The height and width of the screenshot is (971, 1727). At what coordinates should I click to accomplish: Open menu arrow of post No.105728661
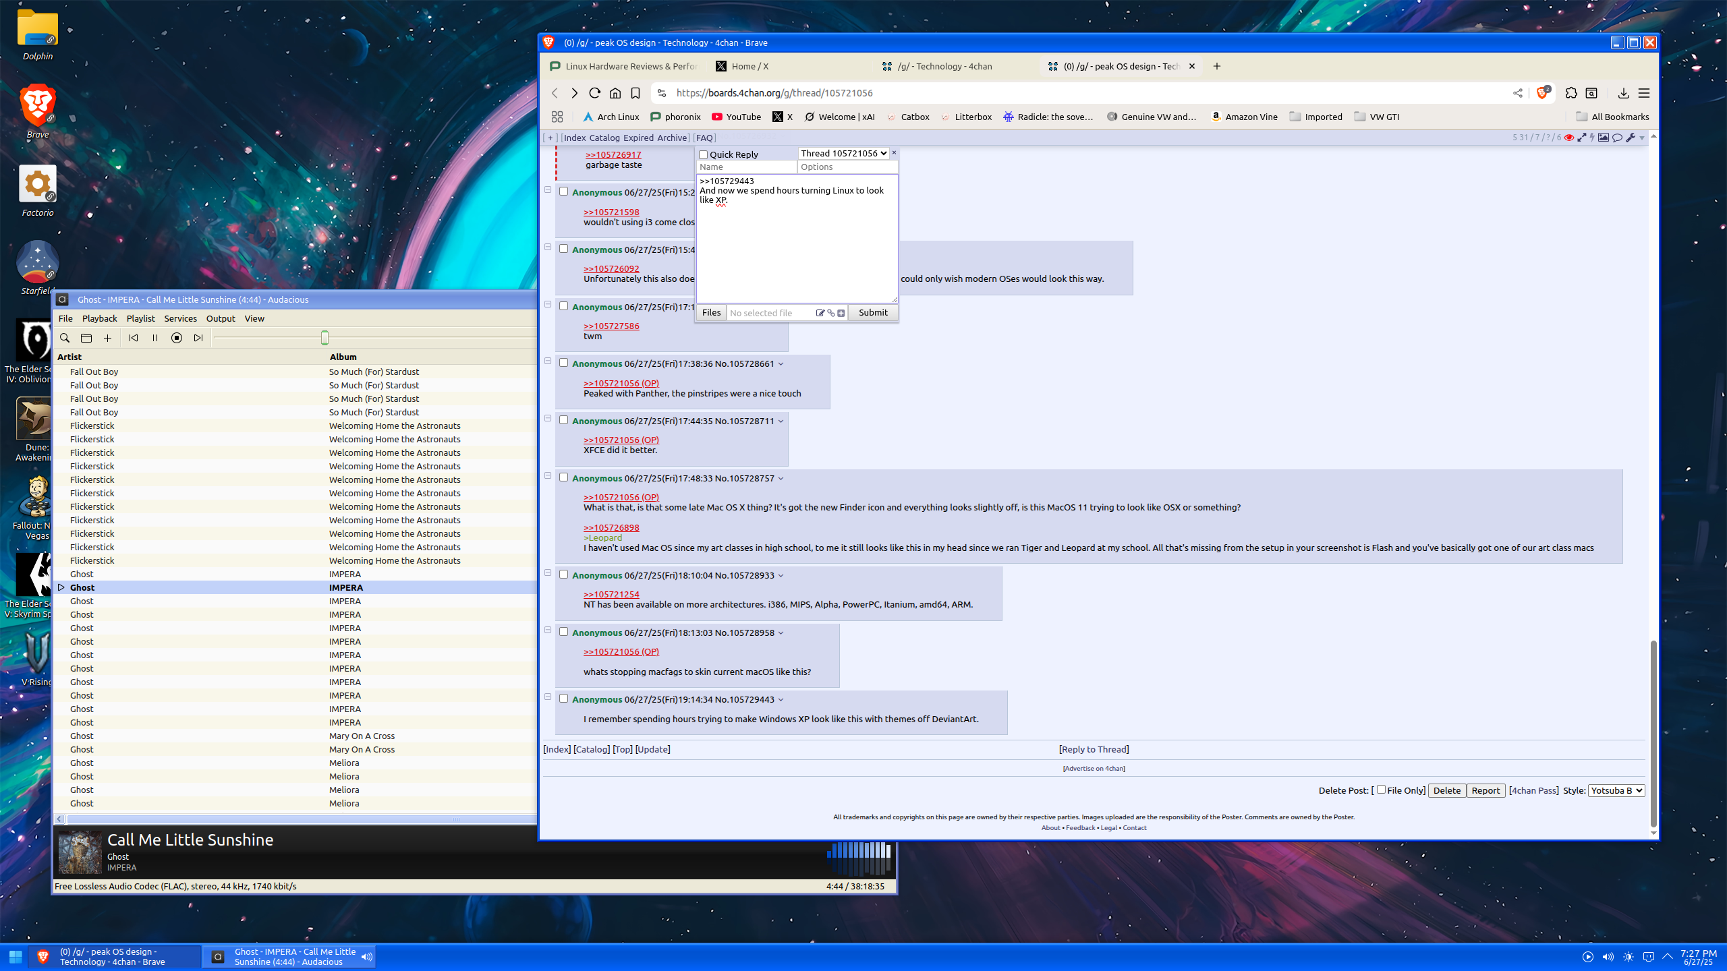[x=781, y=364]
